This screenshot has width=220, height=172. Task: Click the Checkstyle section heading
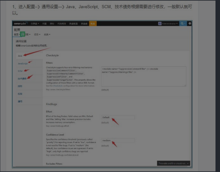(52, 55)
